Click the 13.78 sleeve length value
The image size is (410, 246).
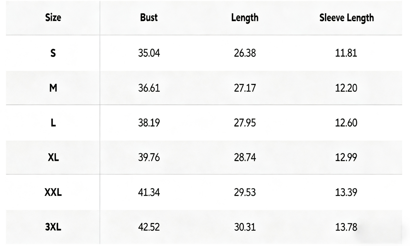(346, 227)
